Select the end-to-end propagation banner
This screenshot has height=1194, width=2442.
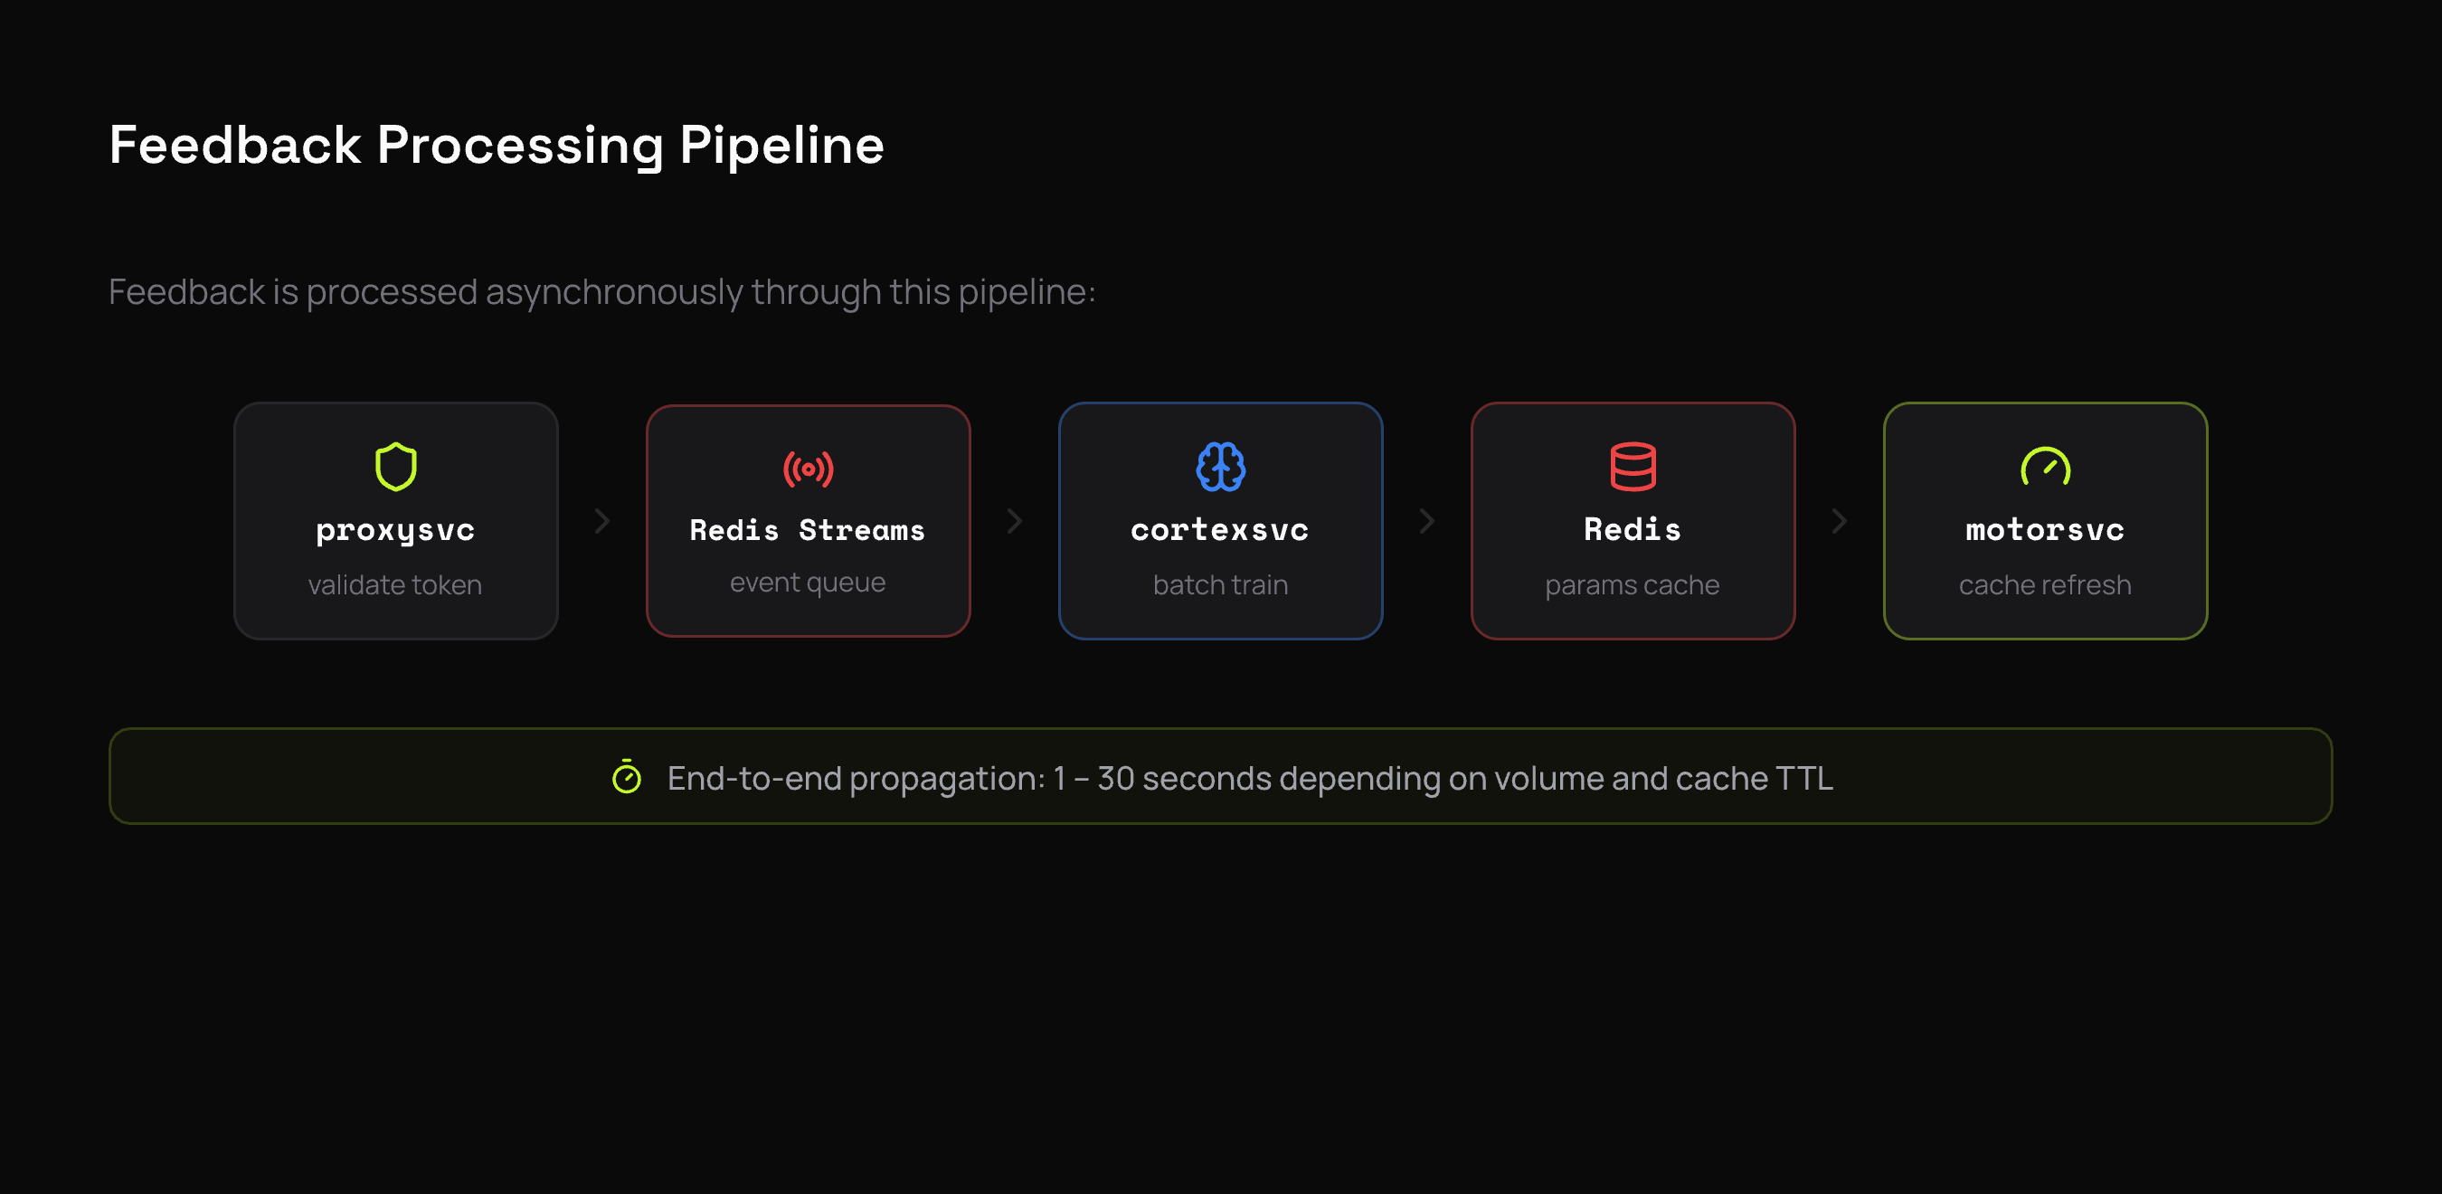1221,776
